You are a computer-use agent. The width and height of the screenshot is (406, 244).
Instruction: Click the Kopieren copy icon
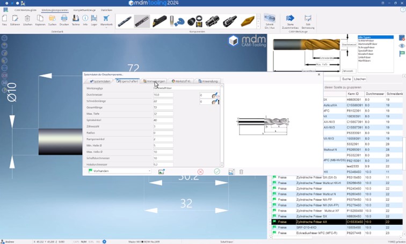click(x=40, y=18)
